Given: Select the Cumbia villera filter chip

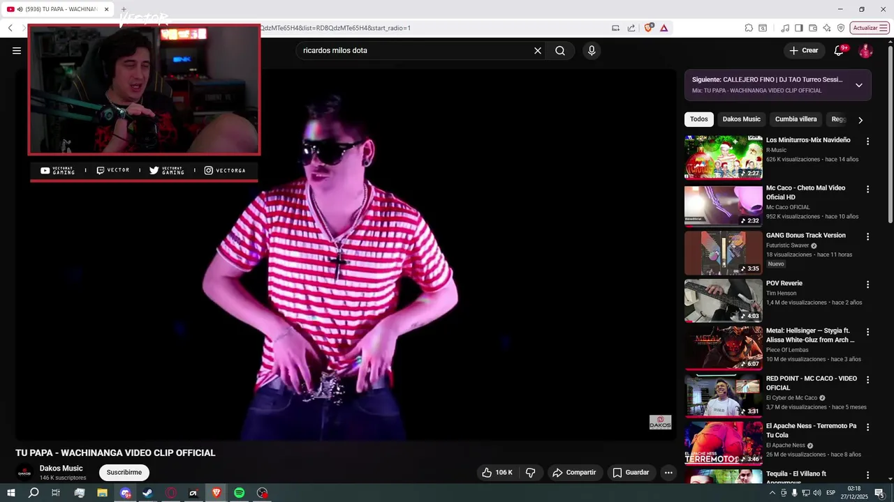Looking at the screenshot, I should (796, 119).
